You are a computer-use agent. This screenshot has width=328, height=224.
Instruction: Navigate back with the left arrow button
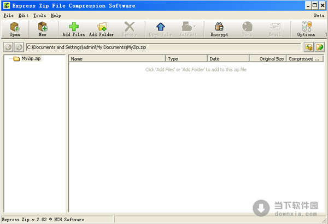[8, 47]
